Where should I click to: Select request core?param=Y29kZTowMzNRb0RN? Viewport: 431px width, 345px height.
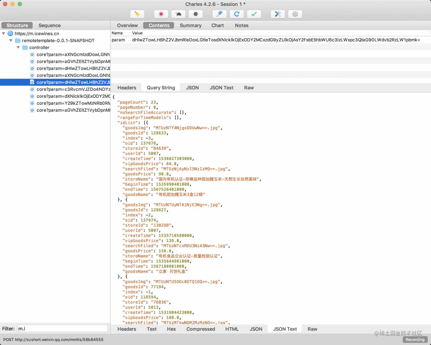tap(73, 103)
